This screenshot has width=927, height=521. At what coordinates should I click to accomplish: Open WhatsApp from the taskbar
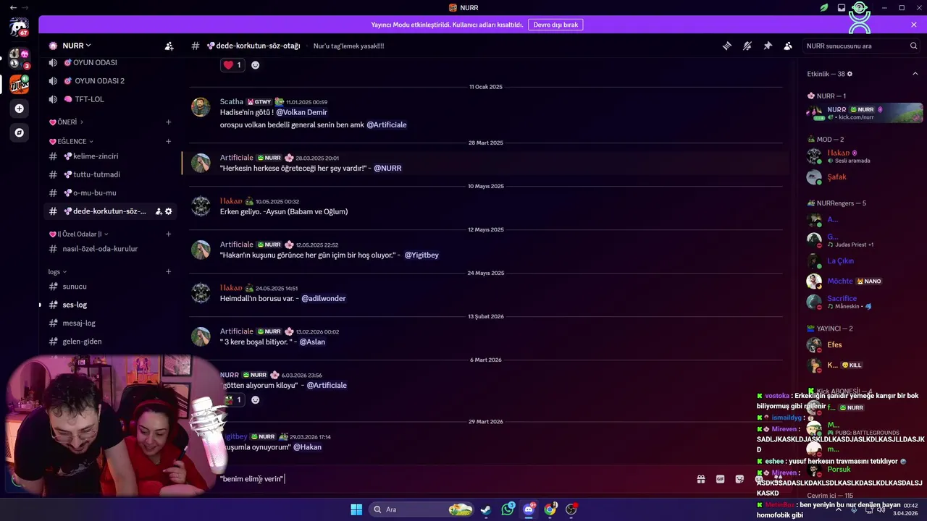(x=508, y=509)
